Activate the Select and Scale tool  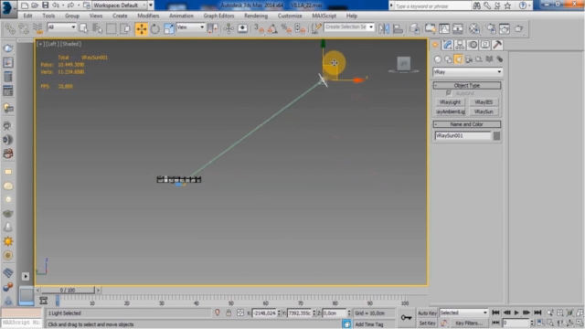[x=168, y=28]
